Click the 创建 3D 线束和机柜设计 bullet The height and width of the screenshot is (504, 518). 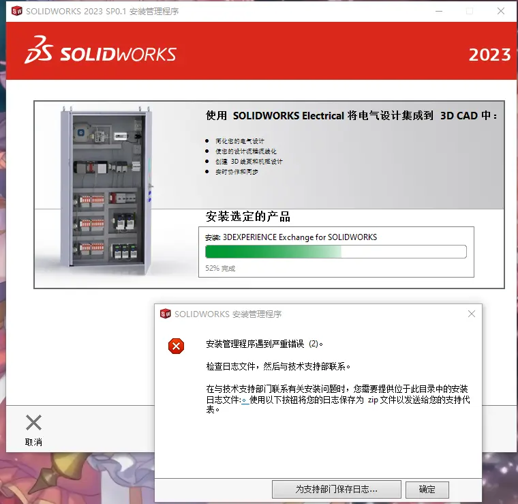click(x=249, y=162)
